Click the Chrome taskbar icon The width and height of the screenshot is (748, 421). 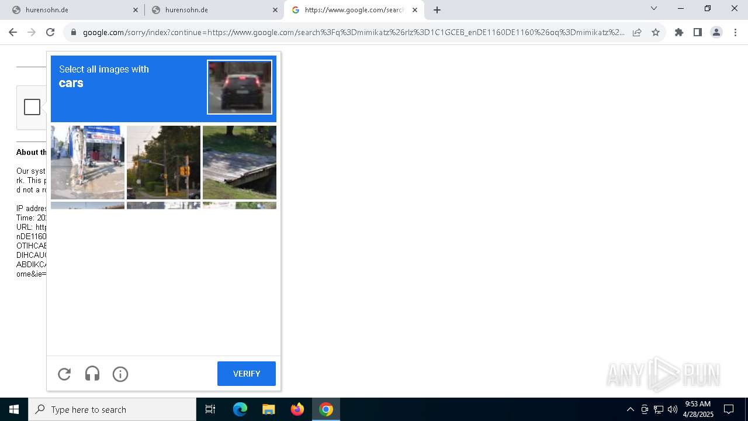click(x=326, y=409)
